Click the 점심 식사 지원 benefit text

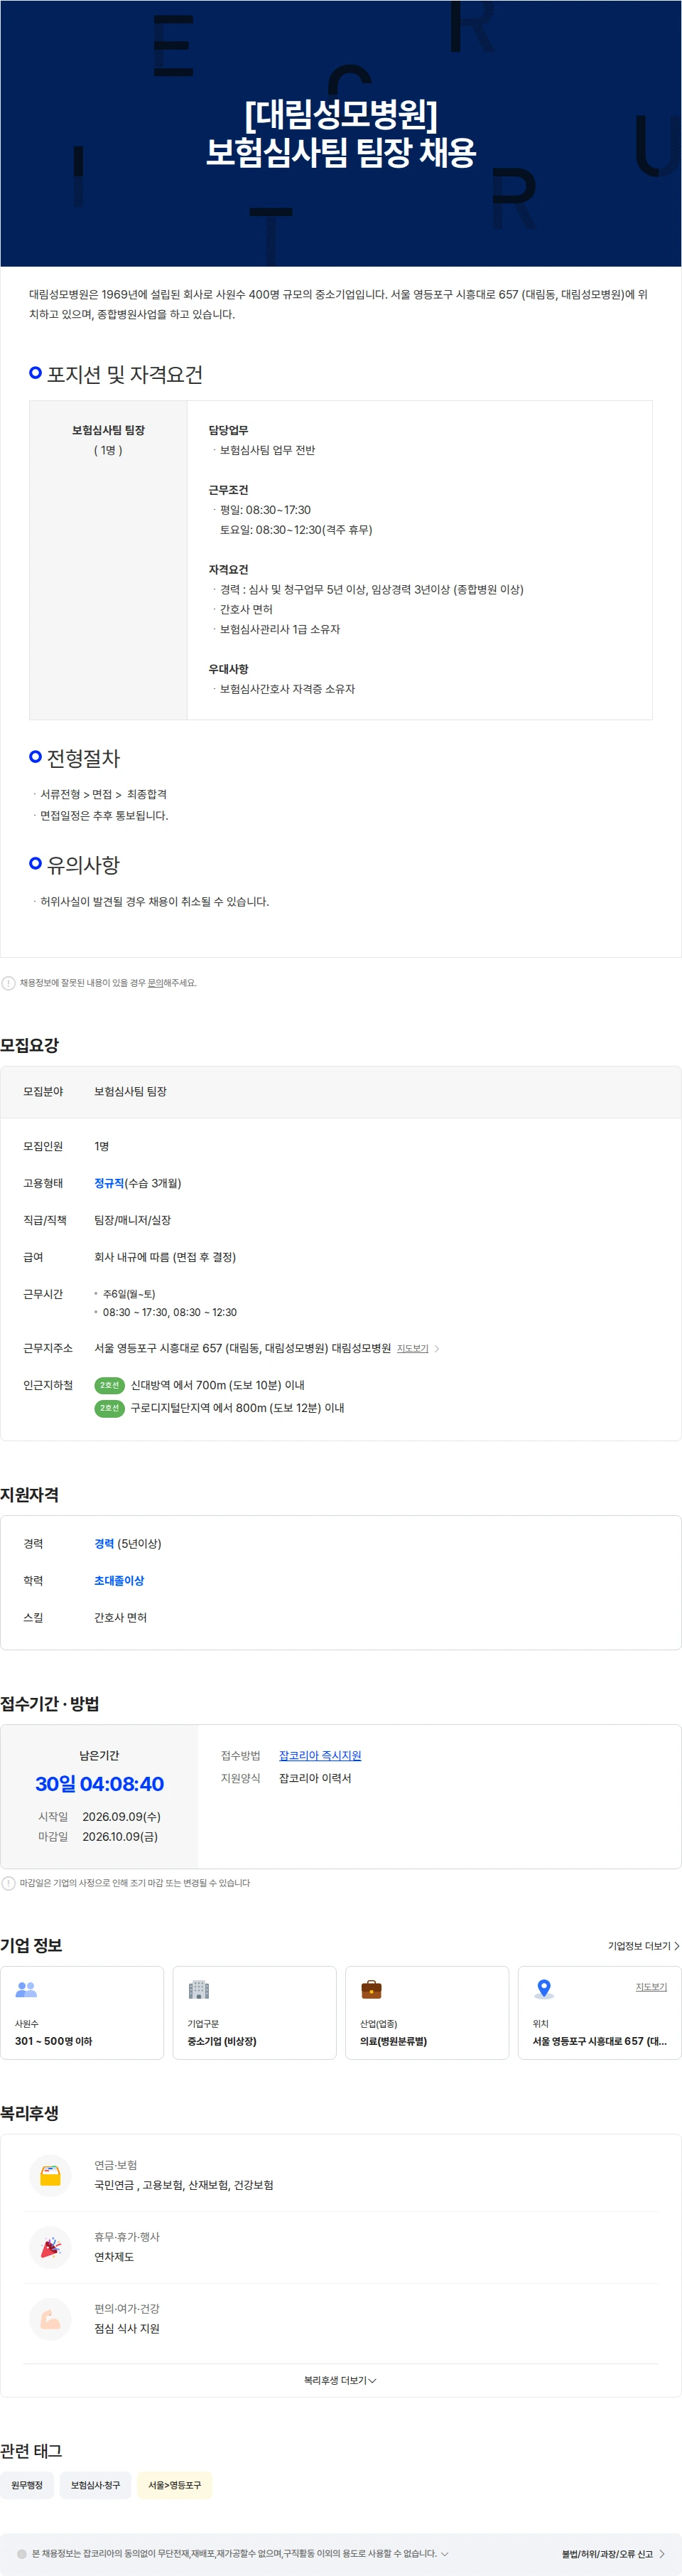[127, 2329]
